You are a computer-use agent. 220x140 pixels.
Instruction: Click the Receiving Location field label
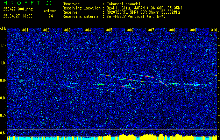pyautogui.click(x=81, y=8)
